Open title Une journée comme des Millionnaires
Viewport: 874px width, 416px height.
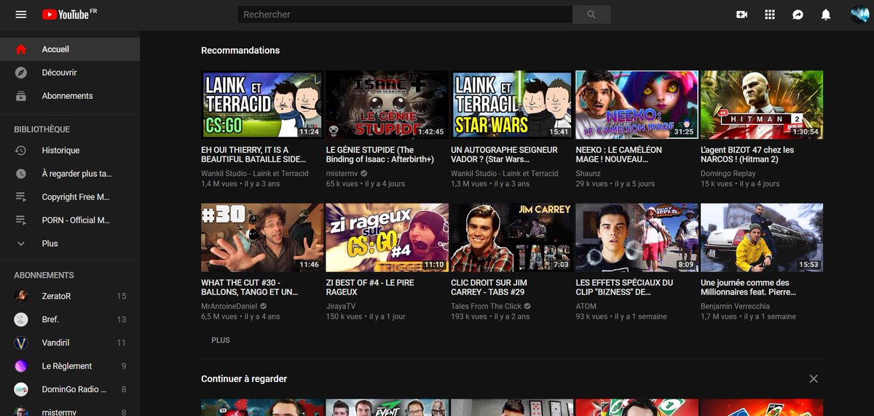coord(748,287)
